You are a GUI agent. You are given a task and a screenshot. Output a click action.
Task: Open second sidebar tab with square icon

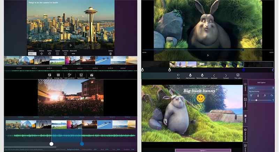(246, 102)
